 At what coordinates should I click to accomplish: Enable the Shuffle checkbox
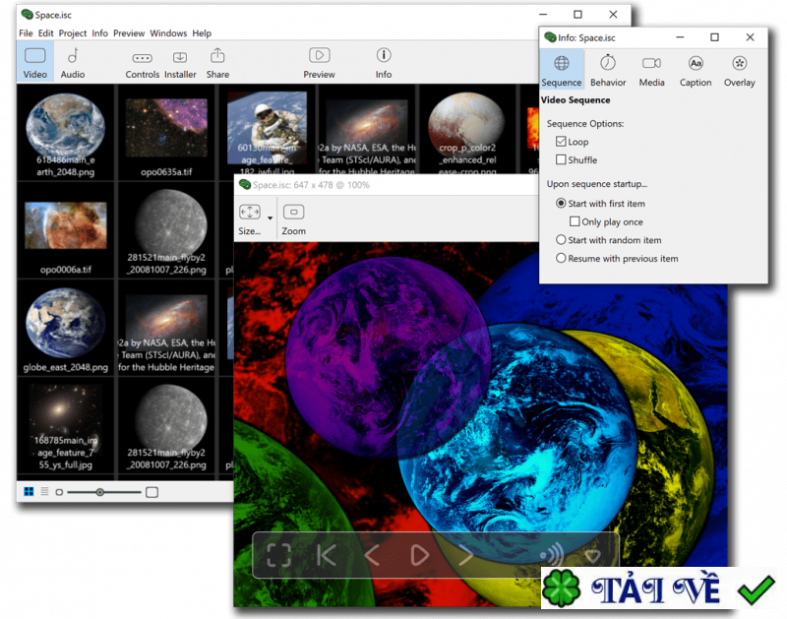[x=562, y=159]
